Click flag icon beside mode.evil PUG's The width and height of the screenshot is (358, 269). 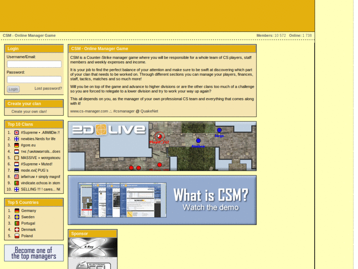[x=17, y=170]
